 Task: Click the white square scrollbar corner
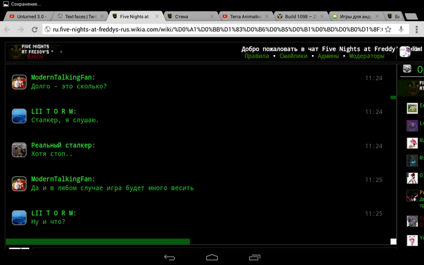tap(394, 241)
